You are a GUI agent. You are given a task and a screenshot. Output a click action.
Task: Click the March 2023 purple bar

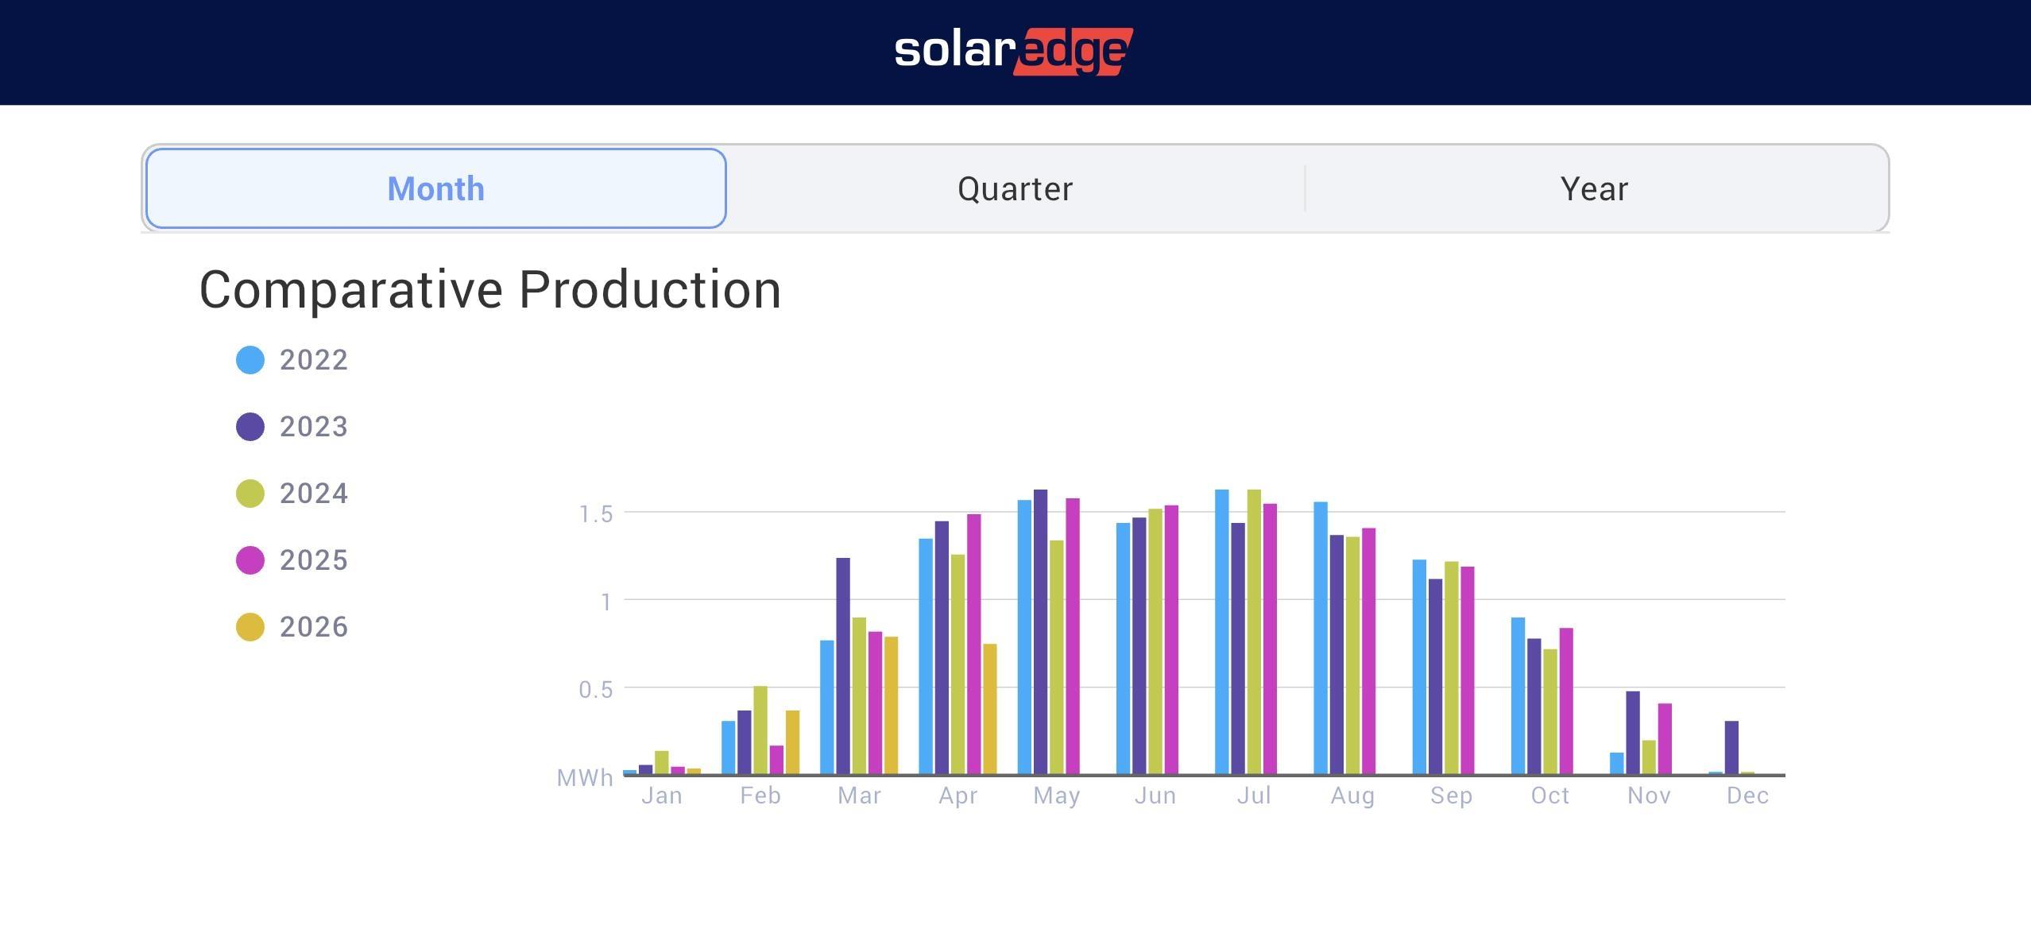click(843, 666)
